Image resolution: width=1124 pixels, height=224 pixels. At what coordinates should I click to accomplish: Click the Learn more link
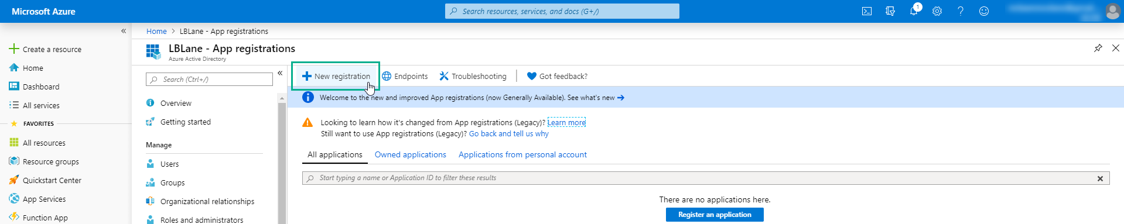566,122
